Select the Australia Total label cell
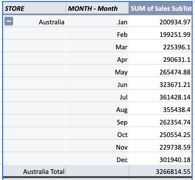195x180 pixels. [x=35, y=171]
